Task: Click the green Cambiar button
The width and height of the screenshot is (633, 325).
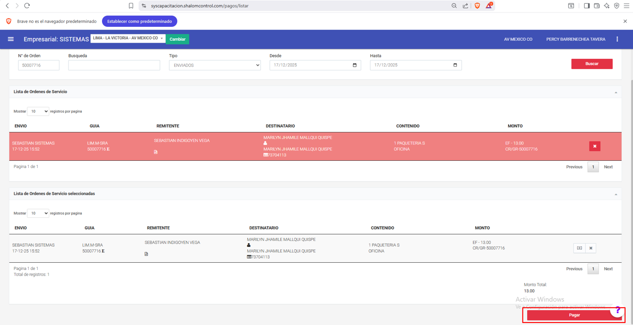Action: pos(177,39)
